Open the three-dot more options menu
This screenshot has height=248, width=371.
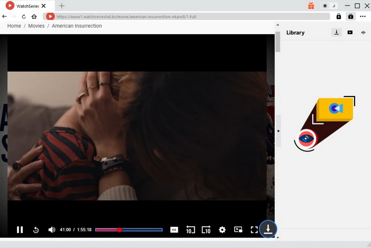(x=363, y=16)
